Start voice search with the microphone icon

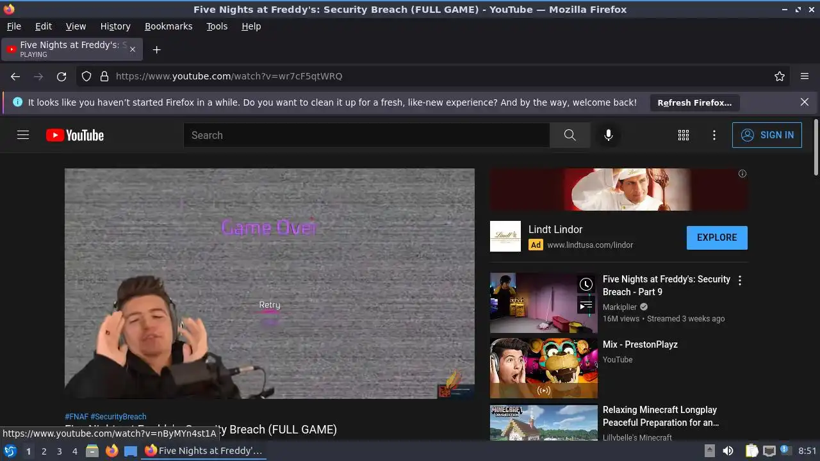(609, 135)
